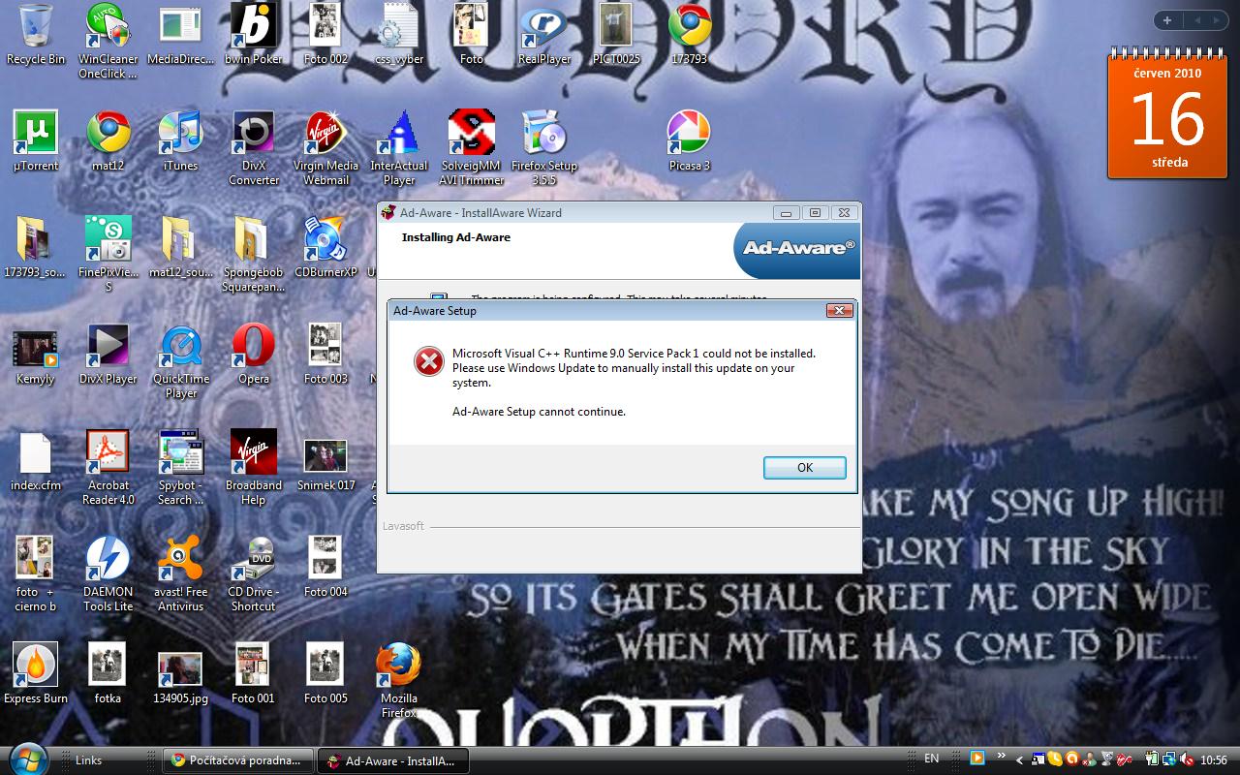The height and width of the screenshot is (775, 1240).
Task: Open the battery power tray icon
Action: (1153, 759)
